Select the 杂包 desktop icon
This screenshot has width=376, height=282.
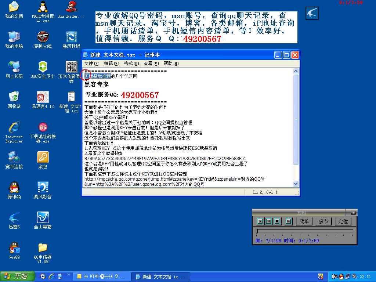tap(43, 160)
